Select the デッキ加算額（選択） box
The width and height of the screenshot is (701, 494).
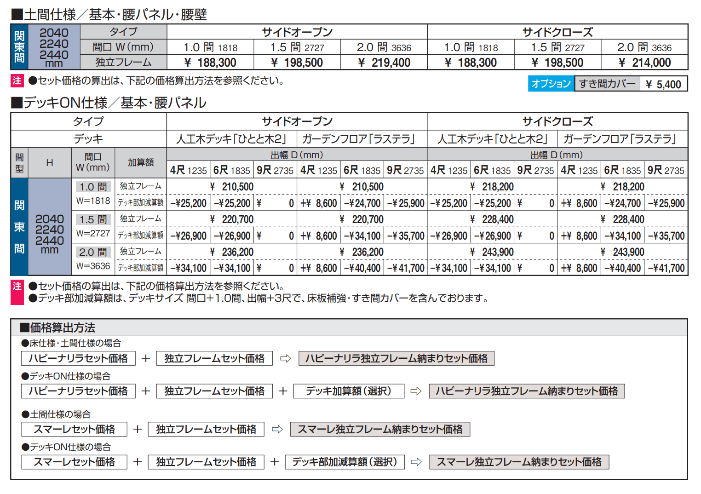(349, 391)
